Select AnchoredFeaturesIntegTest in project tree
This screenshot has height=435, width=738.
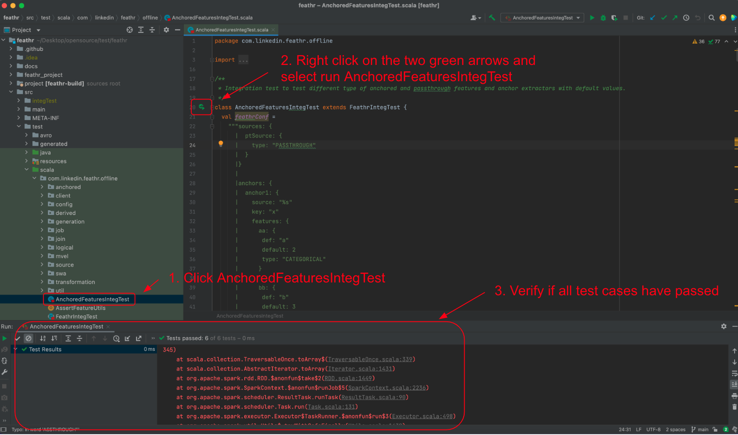(92, 299)
